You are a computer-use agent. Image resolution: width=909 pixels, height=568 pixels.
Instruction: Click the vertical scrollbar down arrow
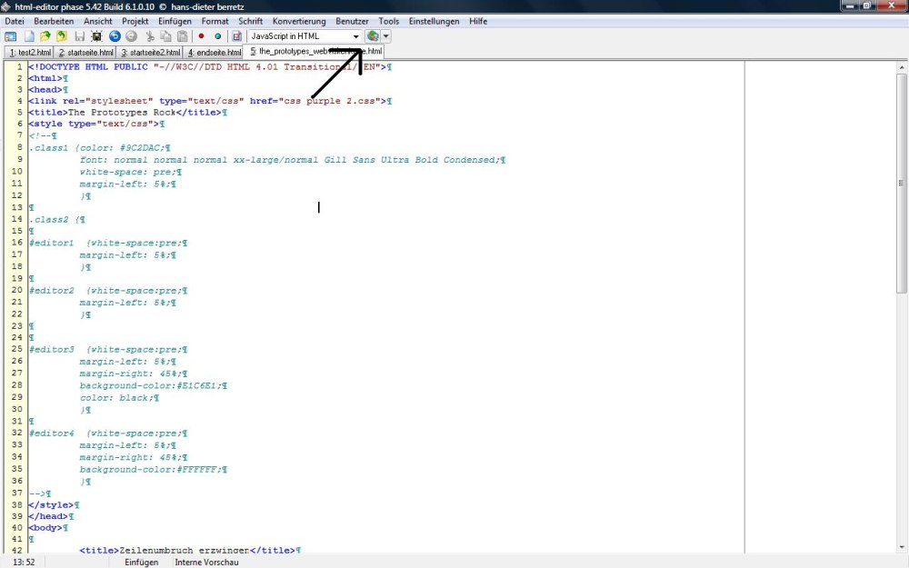(x=902, y=546)
